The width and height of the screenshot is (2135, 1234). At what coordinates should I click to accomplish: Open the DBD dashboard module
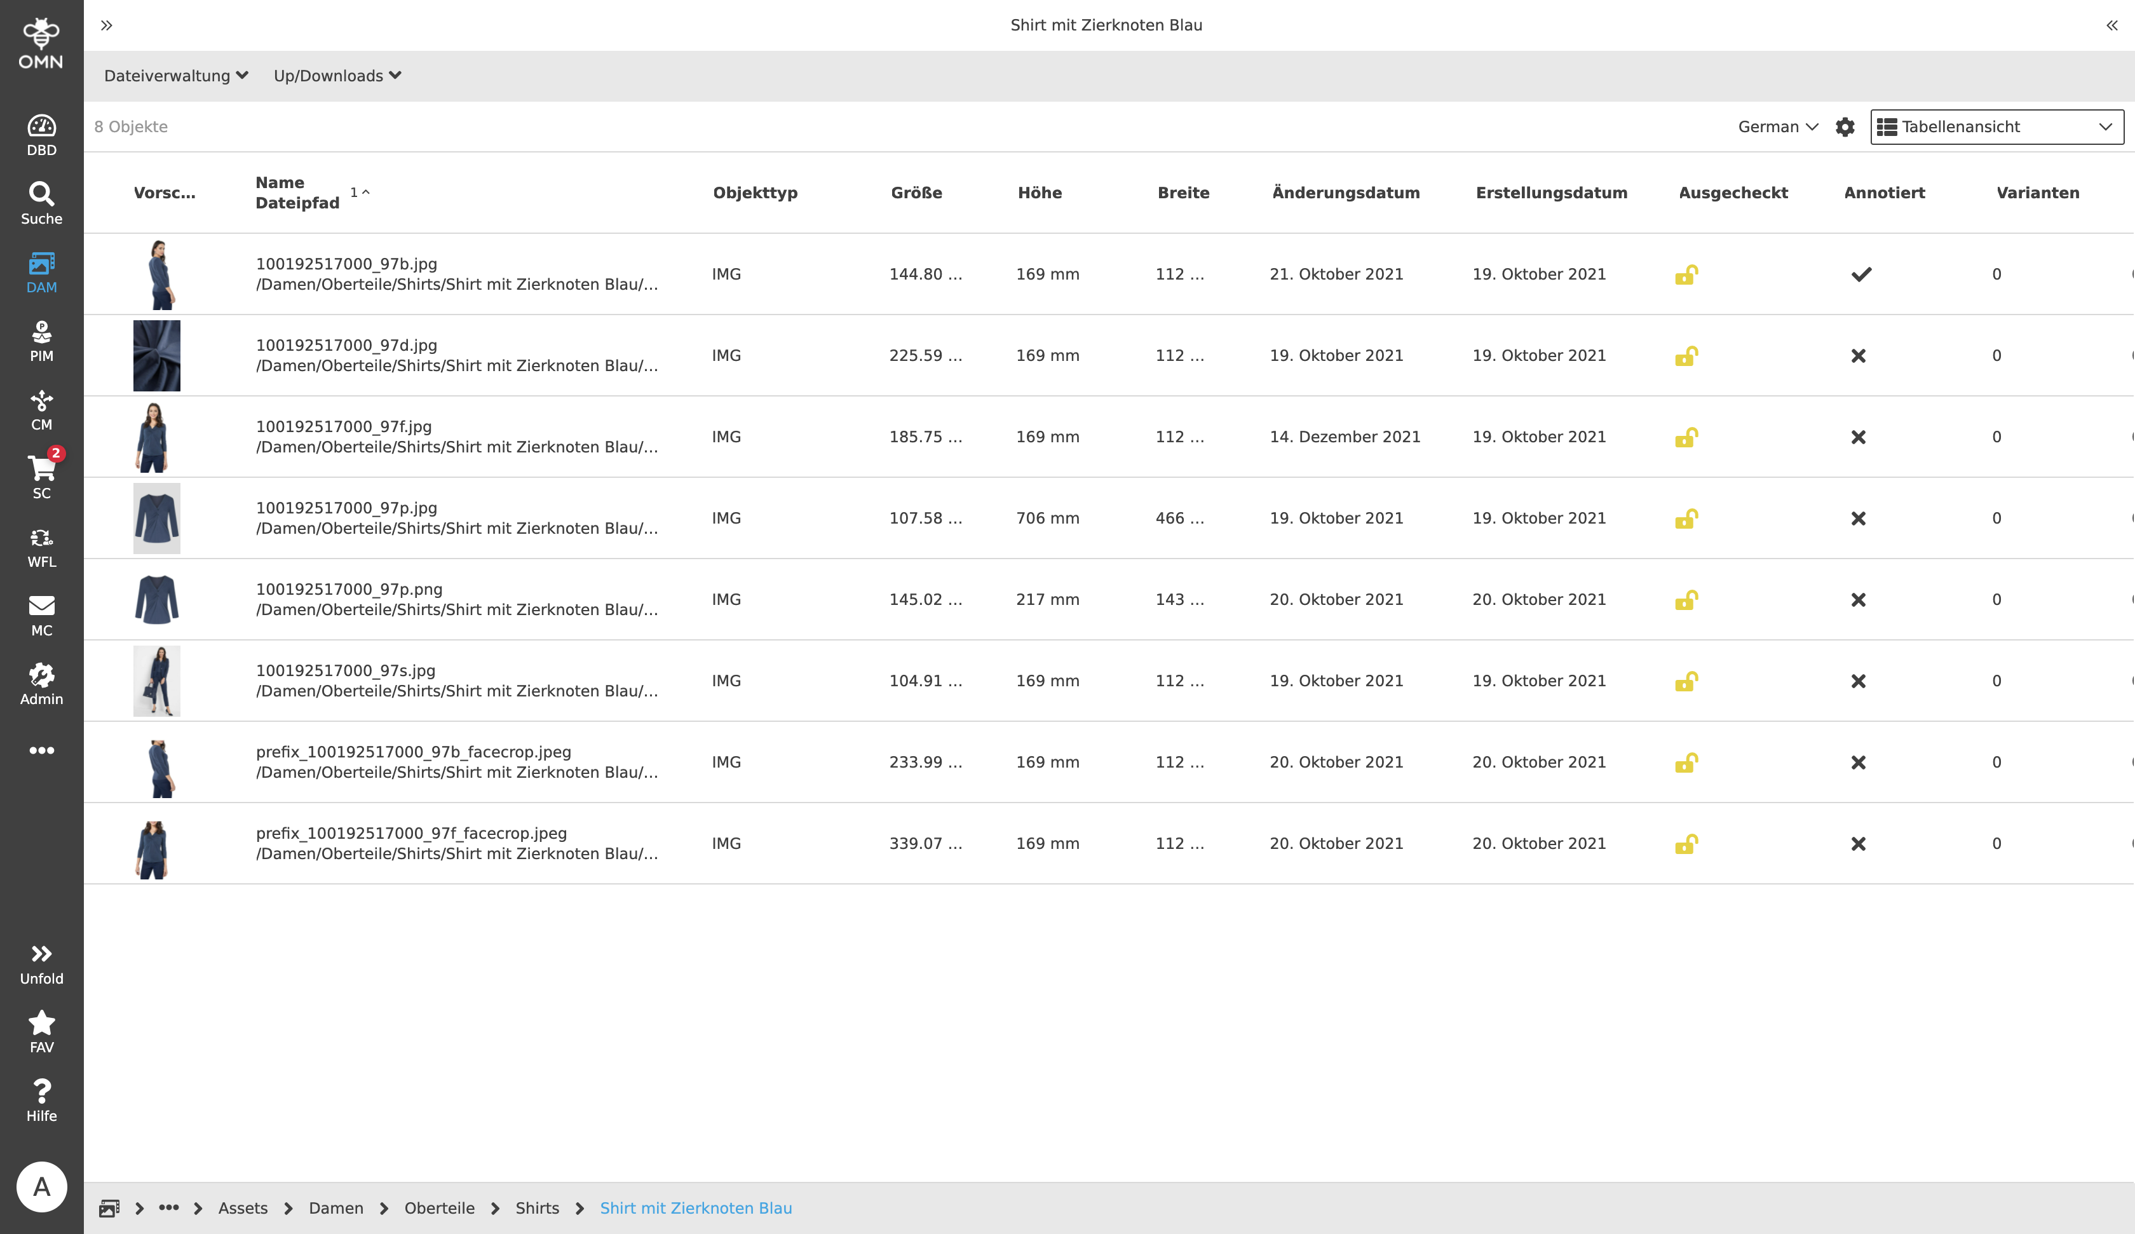tap(41, 135)
